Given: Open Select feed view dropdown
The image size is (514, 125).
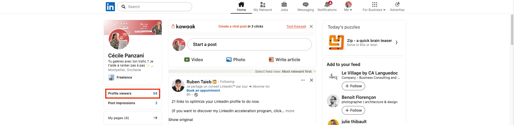Looking at the screenshot, I should [286, 72].
